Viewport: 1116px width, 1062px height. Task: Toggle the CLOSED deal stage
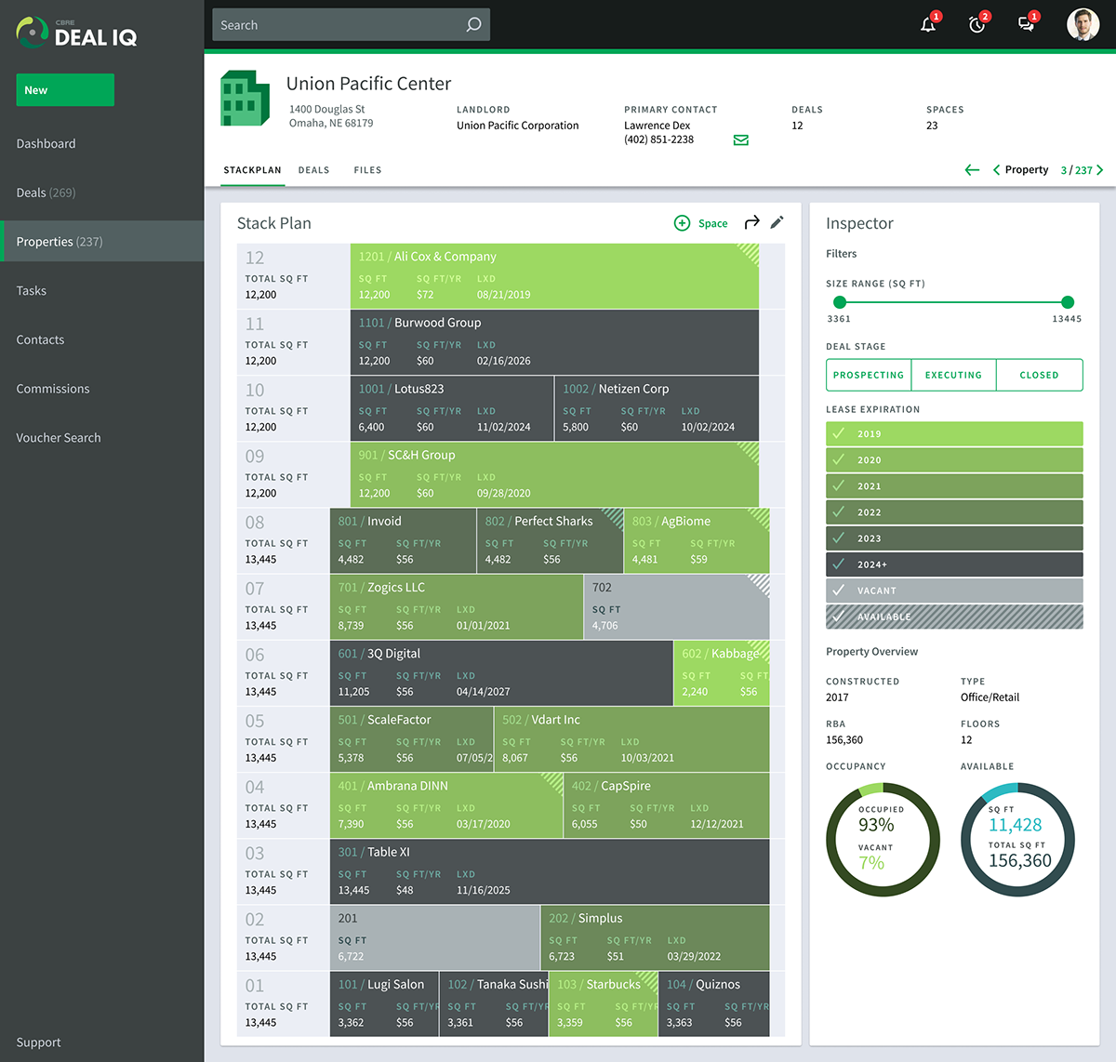pyautogui.click(x=1039, y=375)
